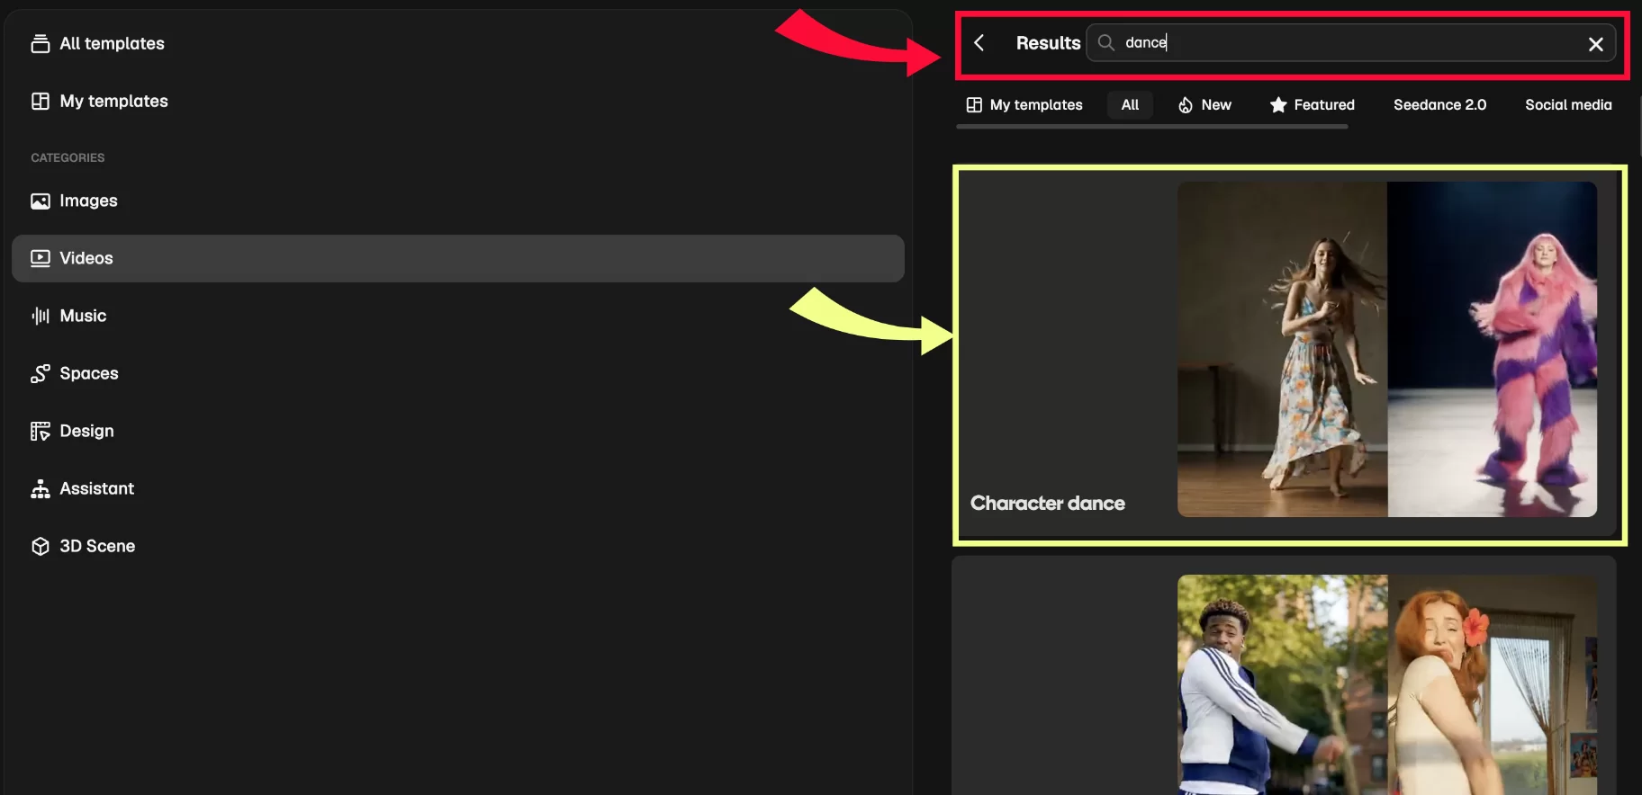Image resolution: width=1642 pixels, height=795 pixels.
Task: Go back using the left chevron arrow
Action: tap(979, 42)
